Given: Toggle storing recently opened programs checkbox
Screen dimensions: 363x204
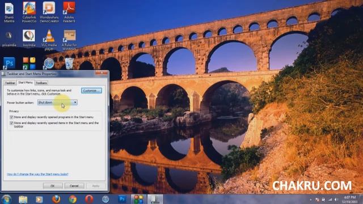Looking at the screenshot, I should pyautogui.click(x=11, y=117).
